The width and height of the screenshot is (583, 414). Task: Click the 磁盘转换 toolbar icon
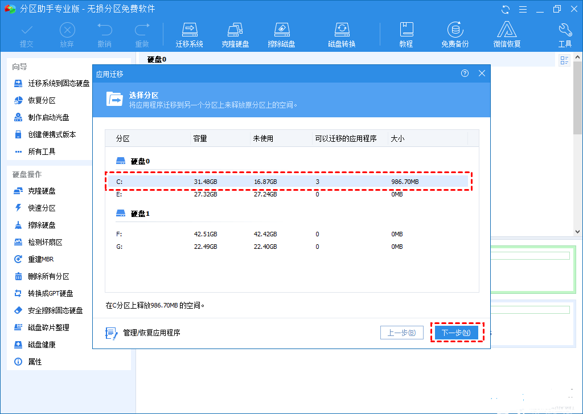click(342, 33)
